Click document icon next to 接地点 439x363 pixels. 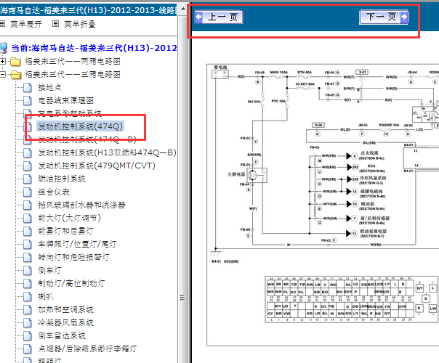(28, 87)
